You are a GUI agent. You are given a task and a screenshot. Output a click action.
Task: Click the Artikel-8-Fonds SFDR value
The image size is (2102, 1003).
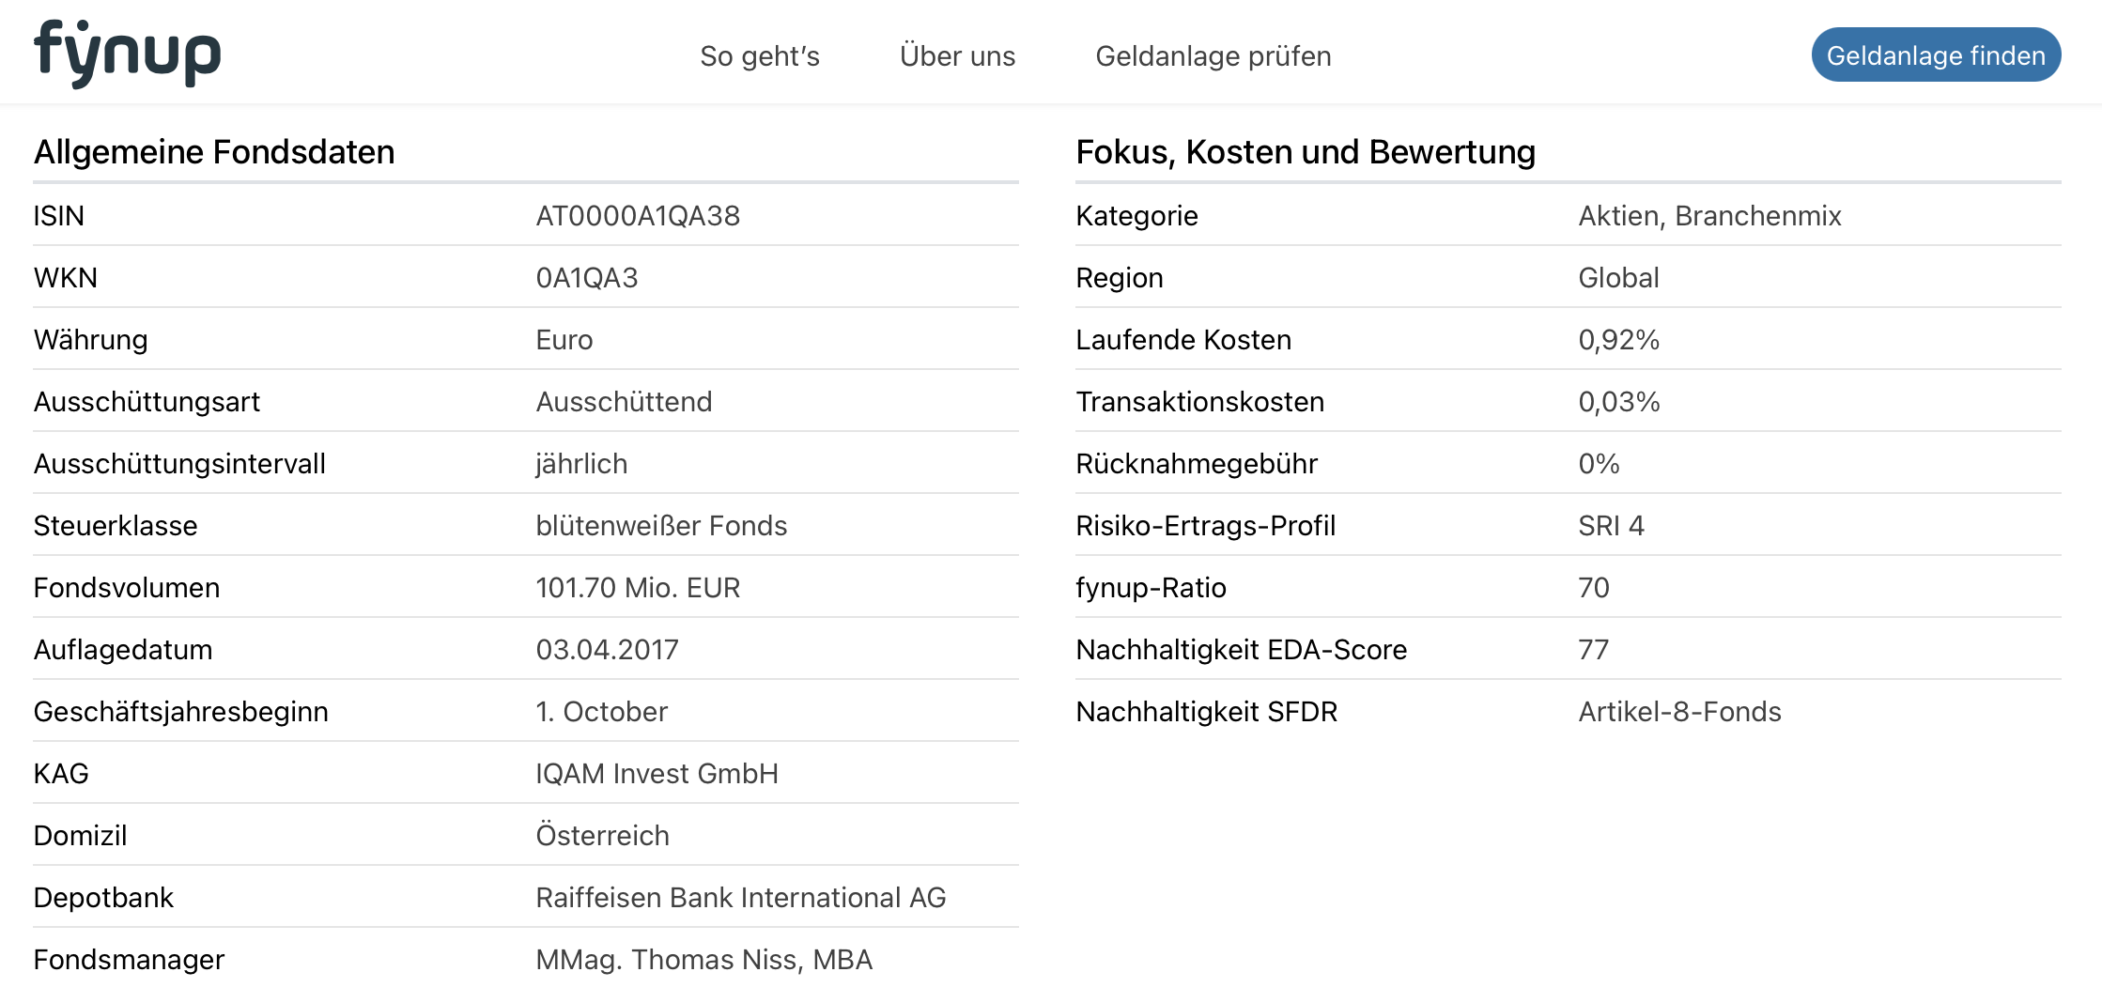[x=1678, y=712]
